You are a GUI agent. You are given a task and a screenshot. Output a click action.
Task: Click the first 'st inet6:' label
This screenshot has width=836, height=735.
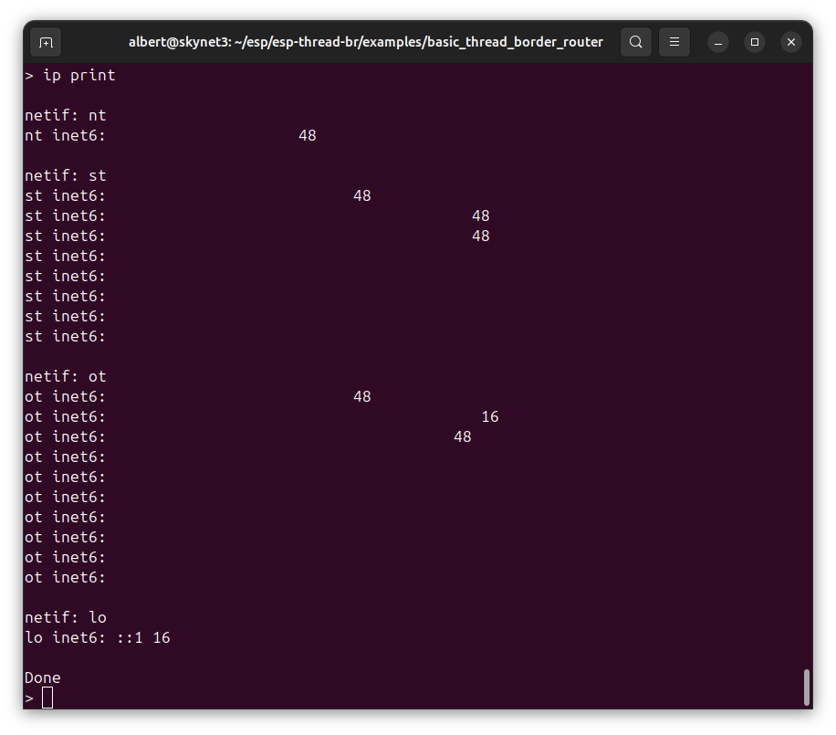[x=66, y=195]
